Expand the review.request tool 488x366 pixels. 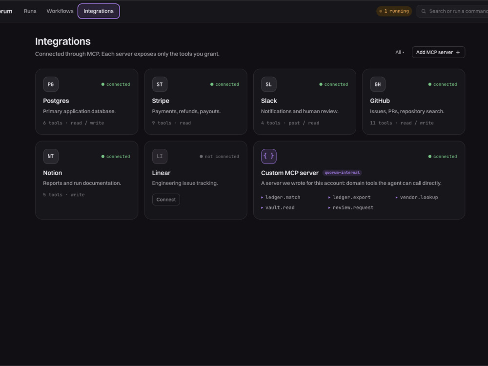(x=351, y=207)
